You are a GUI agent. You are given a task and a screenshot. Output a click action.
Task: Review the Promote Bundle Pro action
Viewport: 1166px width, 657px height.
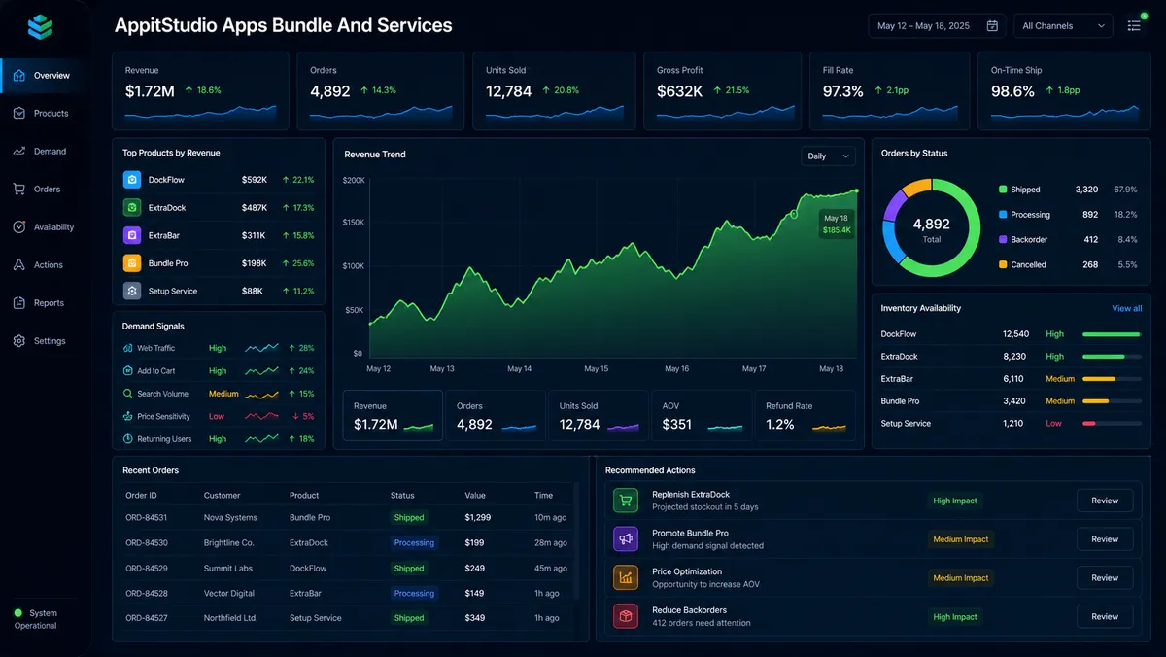[x=1105, y=539]
